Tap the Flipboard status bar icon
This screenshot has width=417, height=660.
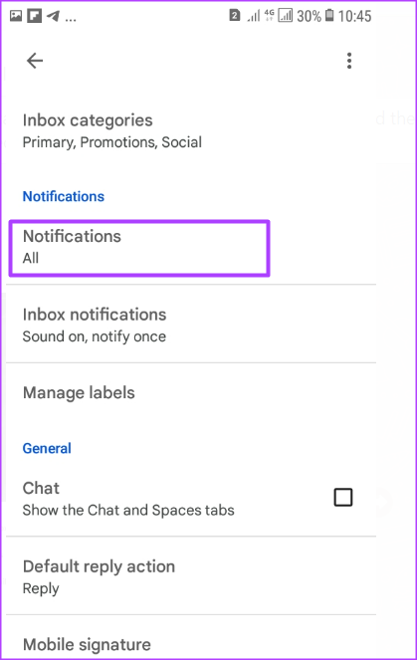point(35,16)
